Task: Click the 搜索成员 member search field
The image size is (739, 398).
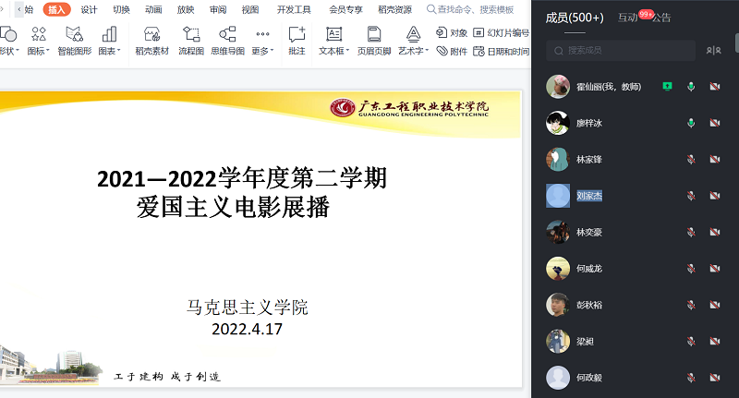Action: (624, 51)
